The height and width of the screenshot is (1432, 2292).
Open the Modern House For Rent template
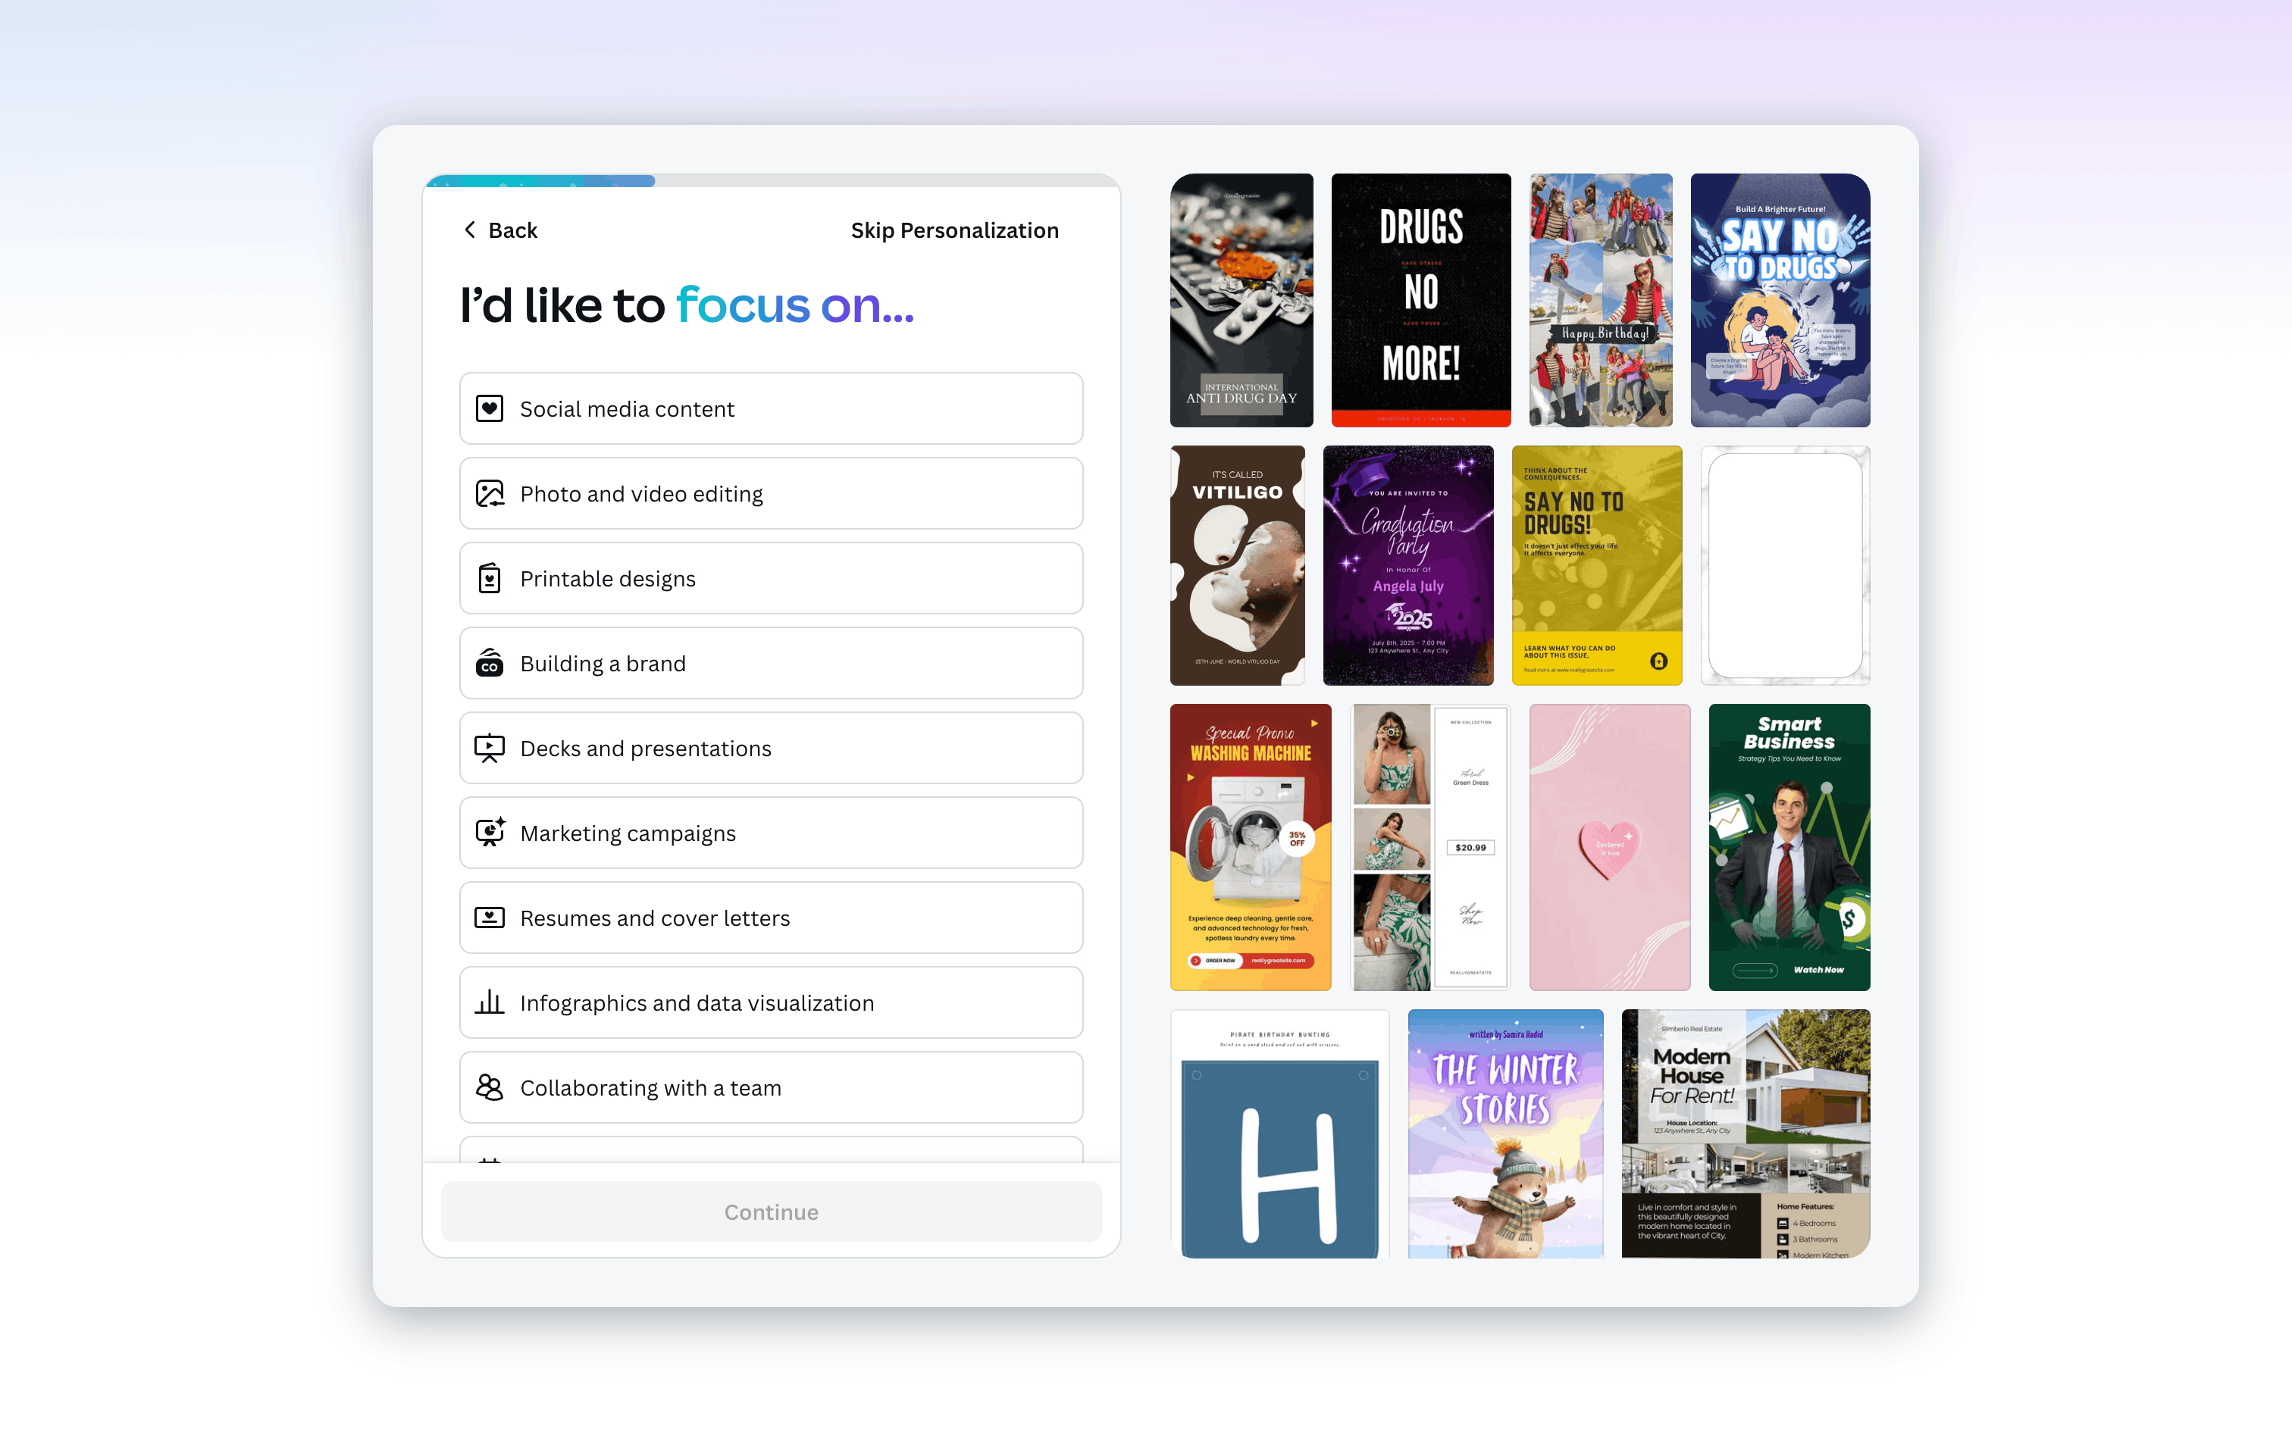pyautogui.click(x=1745, y=1133)
